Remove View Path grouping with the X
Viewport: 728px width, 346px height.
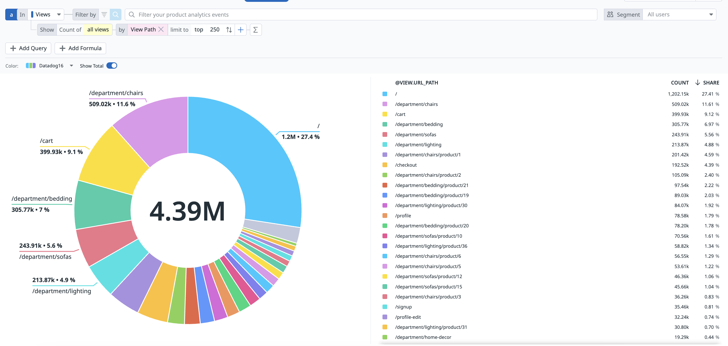click(x=161, y=29)
